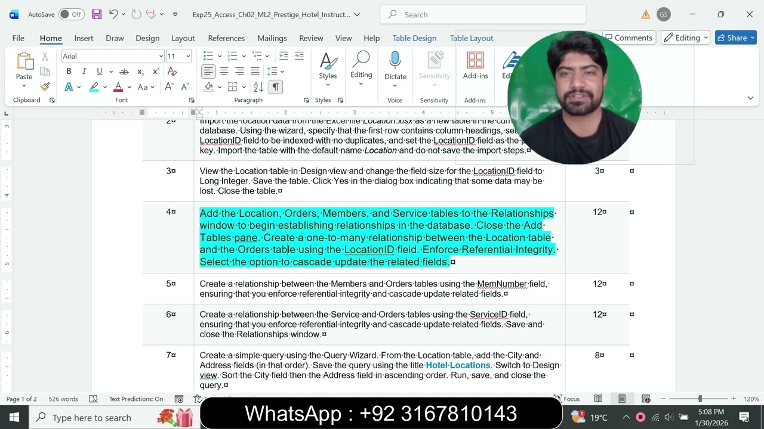Apply paragraph shading paint bucket
Screen dimensions: 764x429
coord(208,87)
